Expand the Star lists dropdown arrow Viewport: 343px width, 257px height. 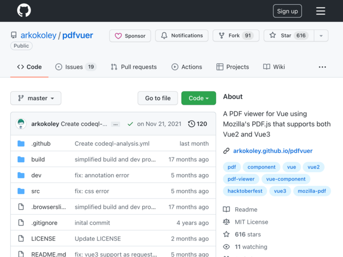(x=321, y=36)
